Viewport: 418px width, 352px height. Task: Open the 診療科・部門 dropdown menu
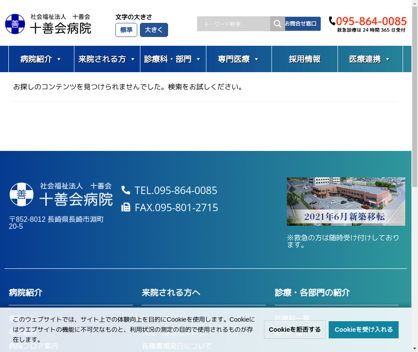tap(172, 59)
